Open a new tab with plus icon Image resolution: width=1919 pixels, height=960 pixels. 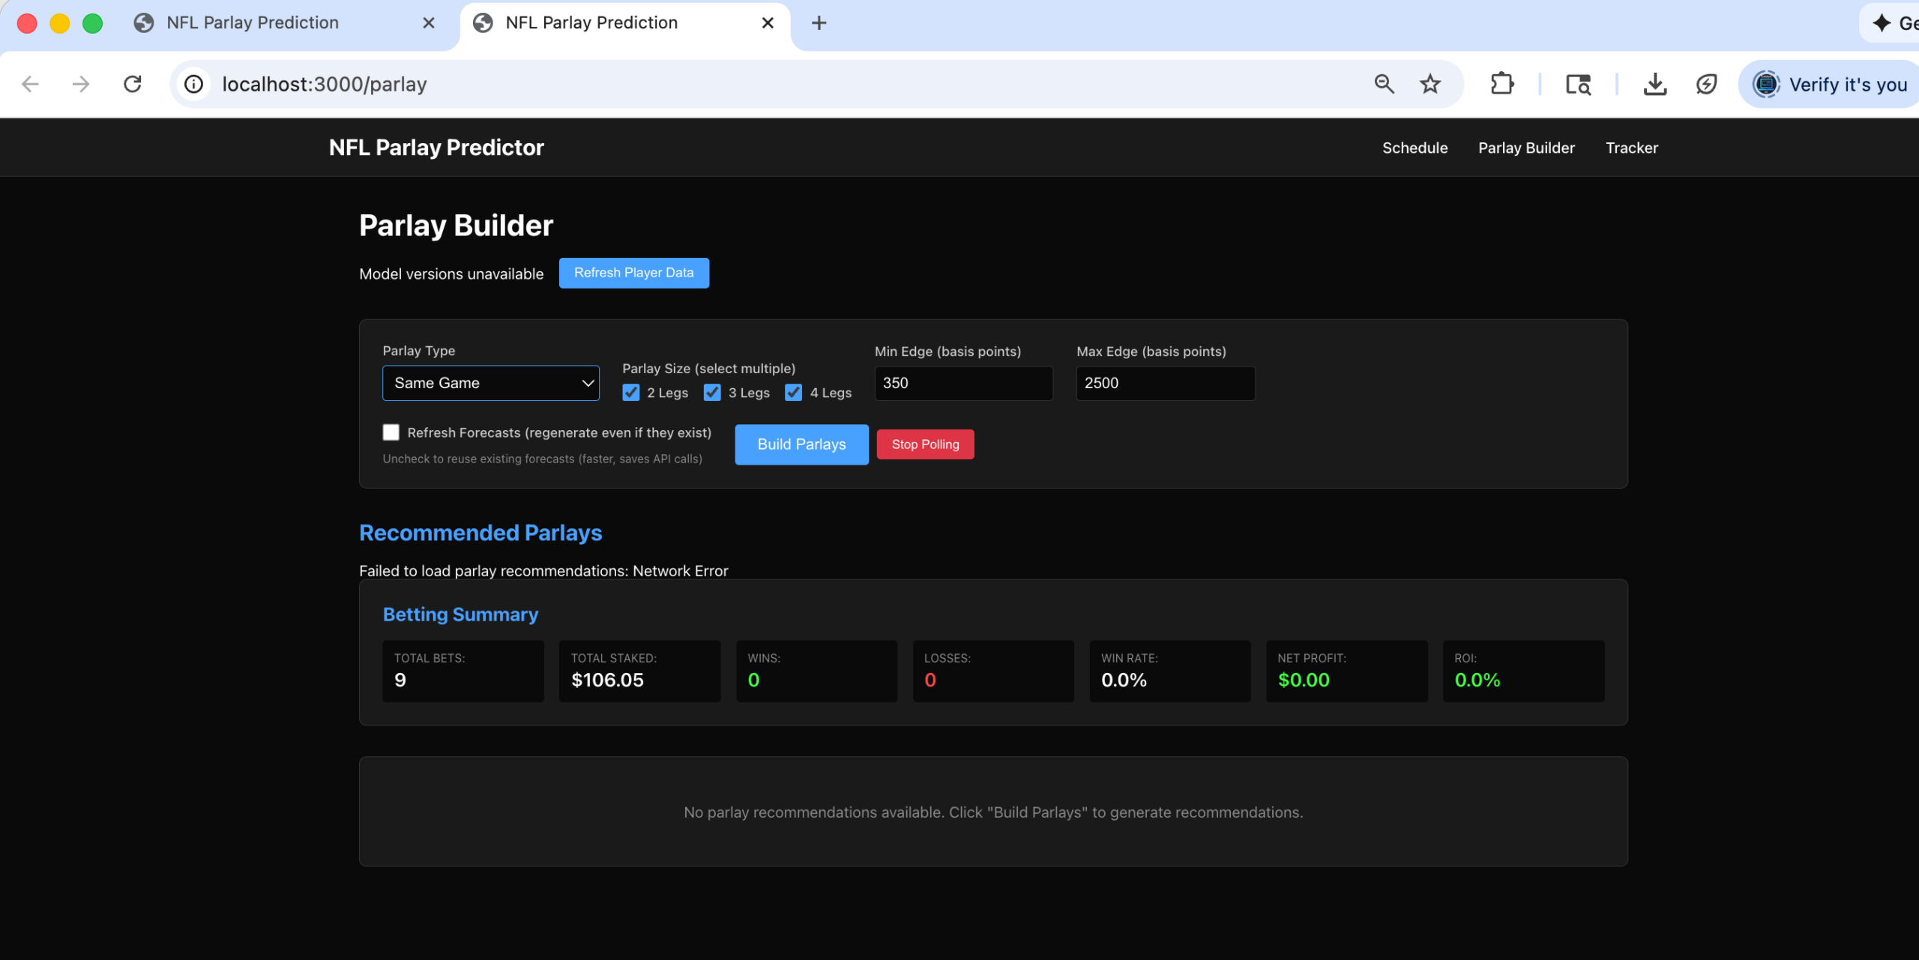coord(819,23)
